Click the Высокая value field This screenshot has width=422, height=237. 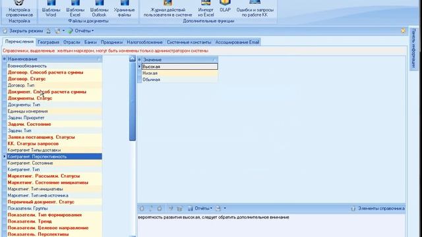click(x=179, y=66)
